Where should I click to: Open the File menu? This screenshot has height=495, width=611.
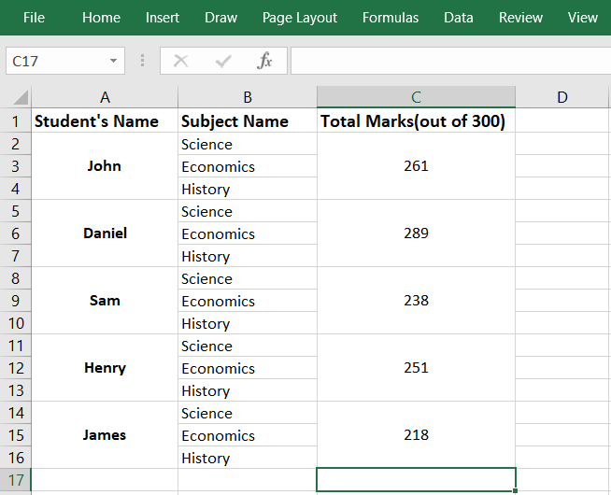(34, 18)
